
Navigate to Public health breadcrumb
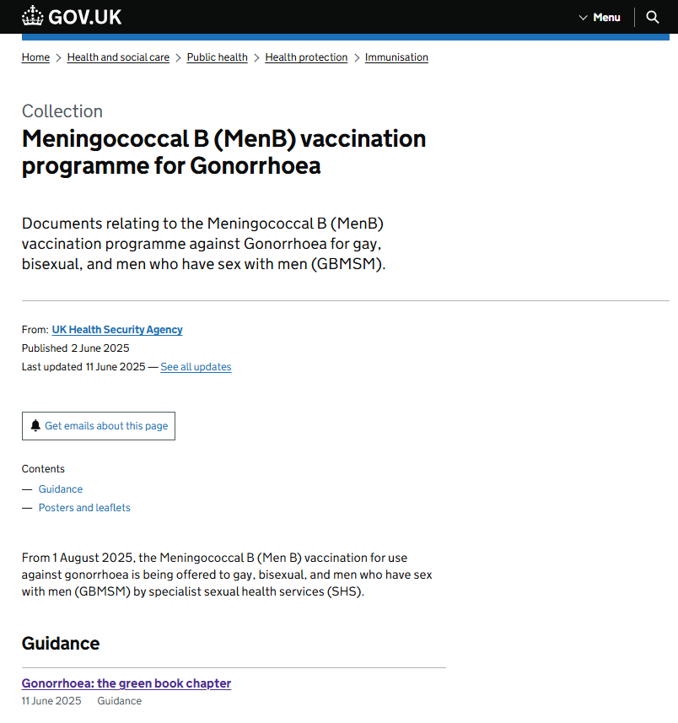pos(217,57)
